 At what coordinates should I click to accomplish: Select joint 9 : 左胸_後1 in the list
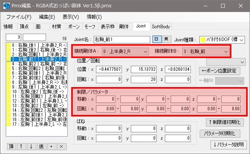click(37, 87)
